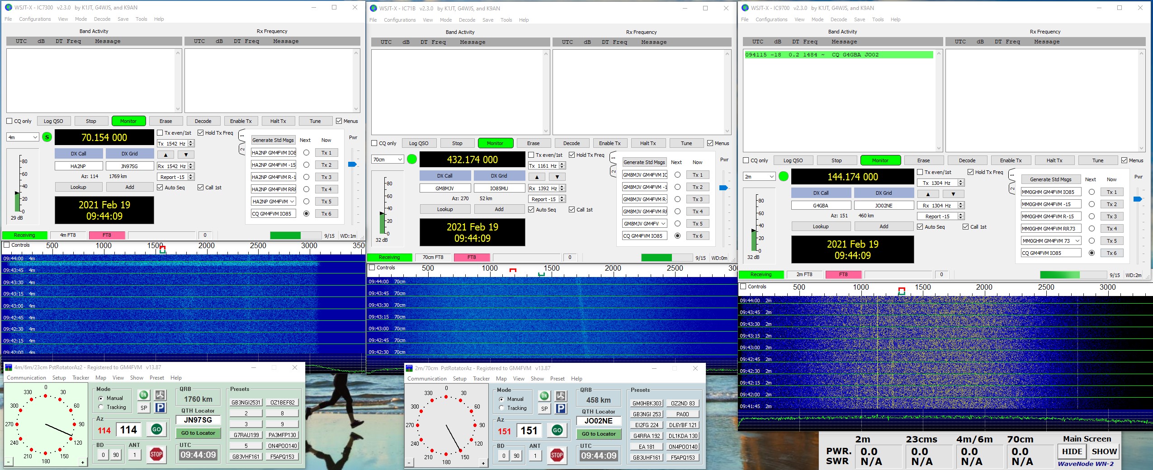Select Tracking mode in 2m PstRotator
The width and height of the screenshot is (1153, 470).
[502, 408]
